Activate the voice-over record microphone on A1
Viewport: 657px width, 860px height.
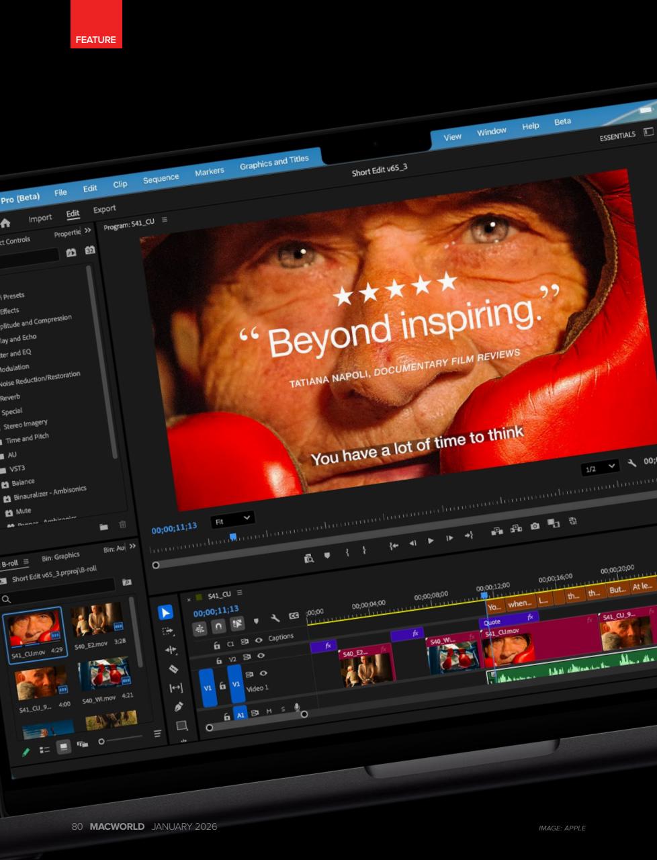pos(296,707)
